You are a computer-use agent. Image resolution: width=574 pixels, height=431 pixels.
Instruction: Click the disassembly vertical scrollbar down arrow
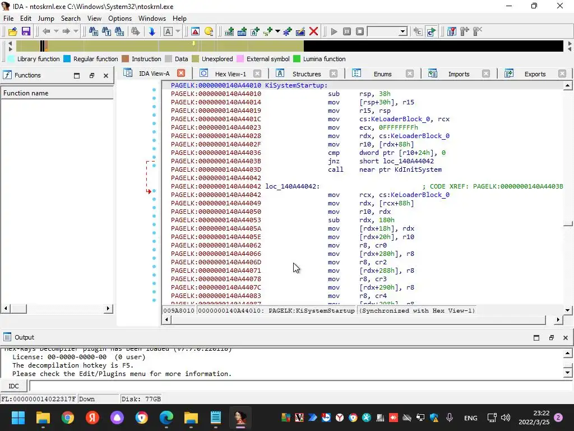[x=567, y=310]
